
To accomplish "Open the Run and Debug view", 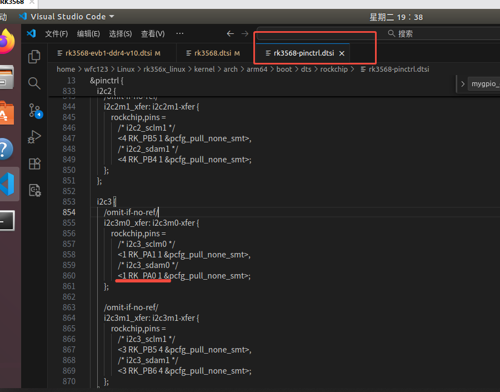I will click(x=34, y=137).
